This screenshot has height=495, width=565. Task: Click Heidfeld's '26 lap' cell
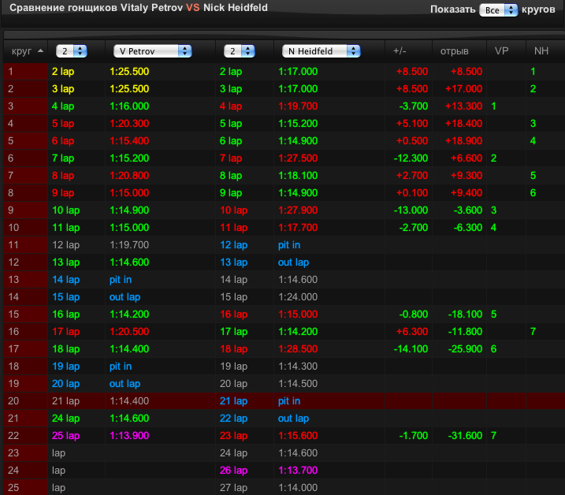click(233, 470)
